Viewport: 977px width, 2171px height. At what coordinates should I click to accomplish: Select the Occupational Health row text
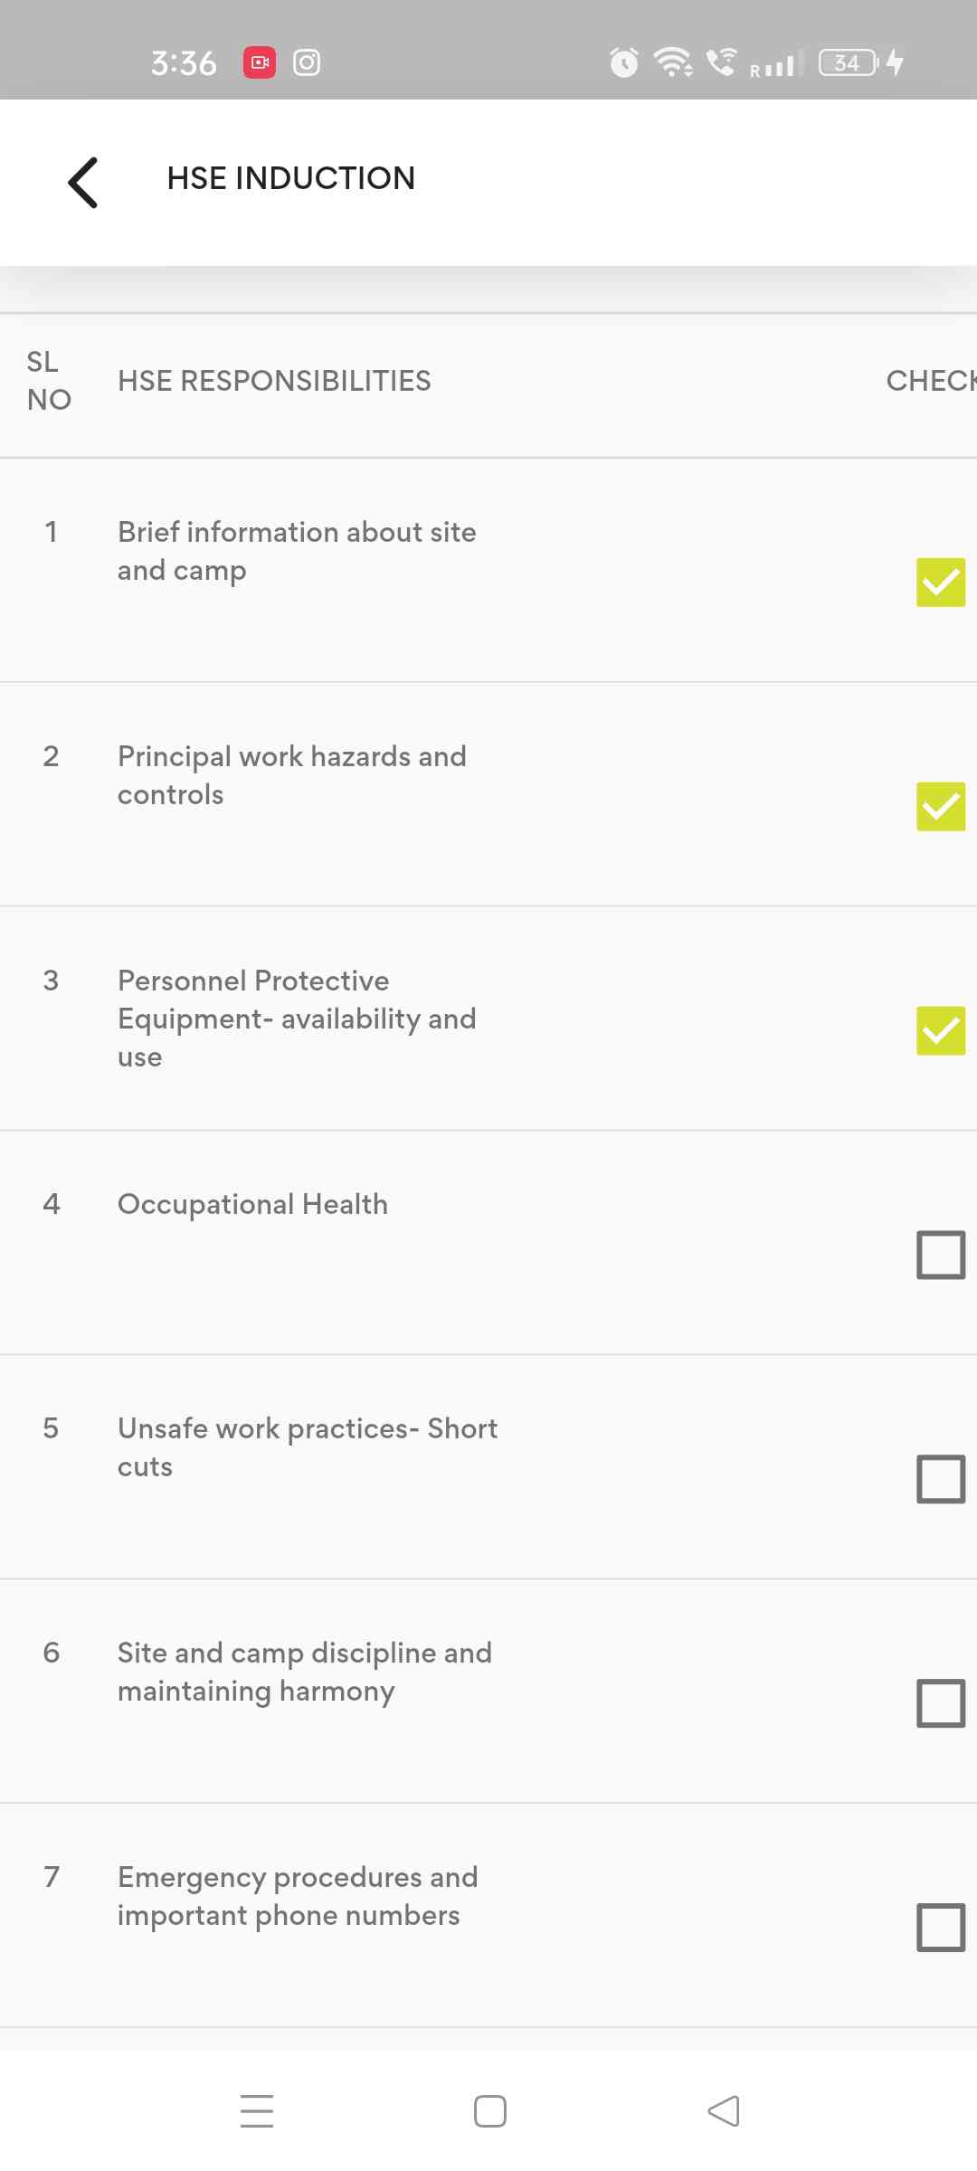tap(252, 1204)
